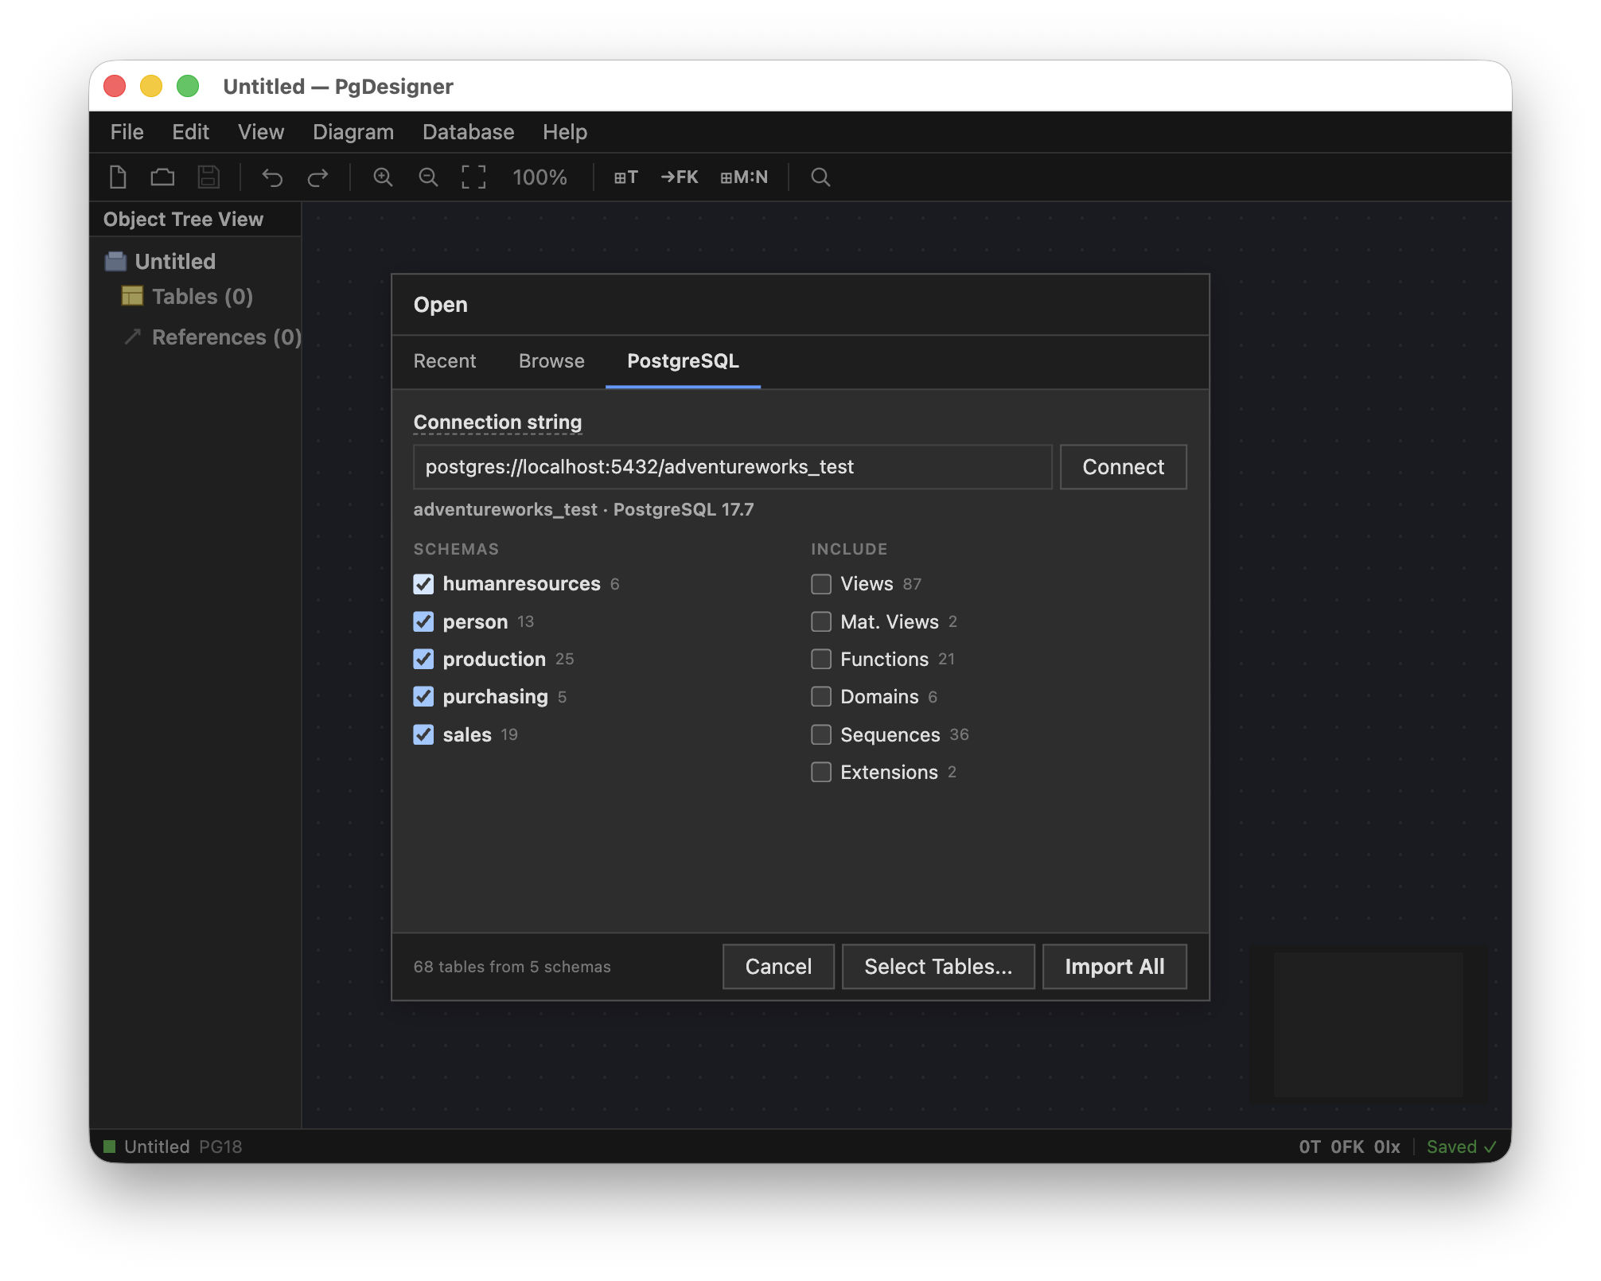Screen dimensions: 1601x1281
Task: Select the PostgreSQL tab
Action: click(x=683, y=361)
